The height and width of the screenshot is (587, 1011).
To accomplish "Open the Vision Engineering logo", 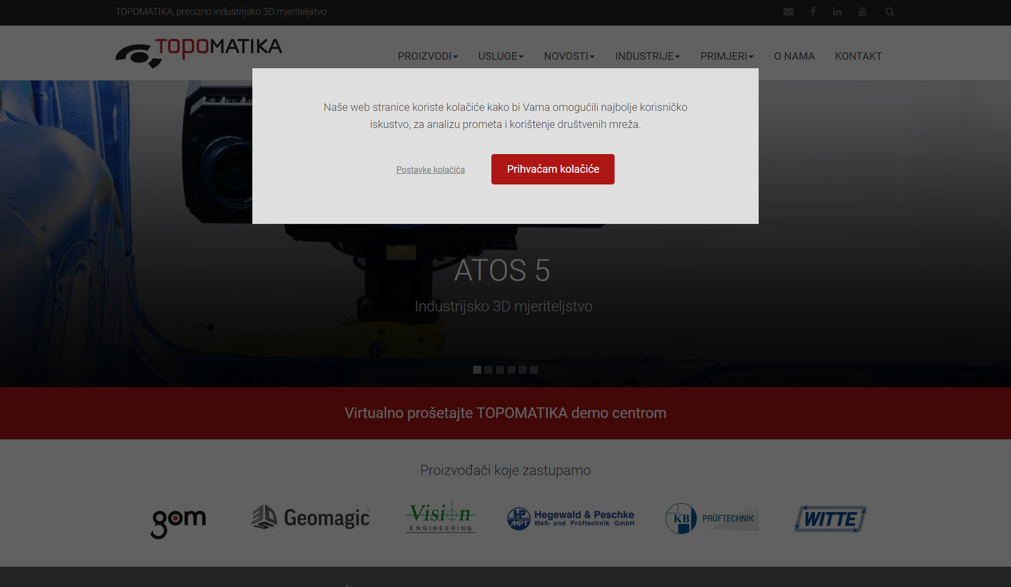I will click(x=441, y=517).
